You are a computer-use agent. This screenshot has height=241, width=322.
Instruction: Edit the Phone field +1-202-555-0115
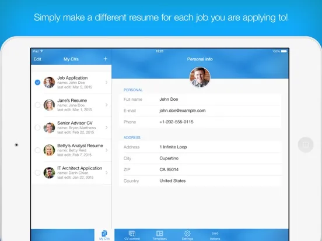coord(200,122)
